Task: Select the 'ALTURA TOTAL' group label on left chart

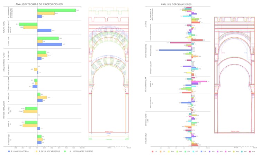Action: click(x=4, y=27)
